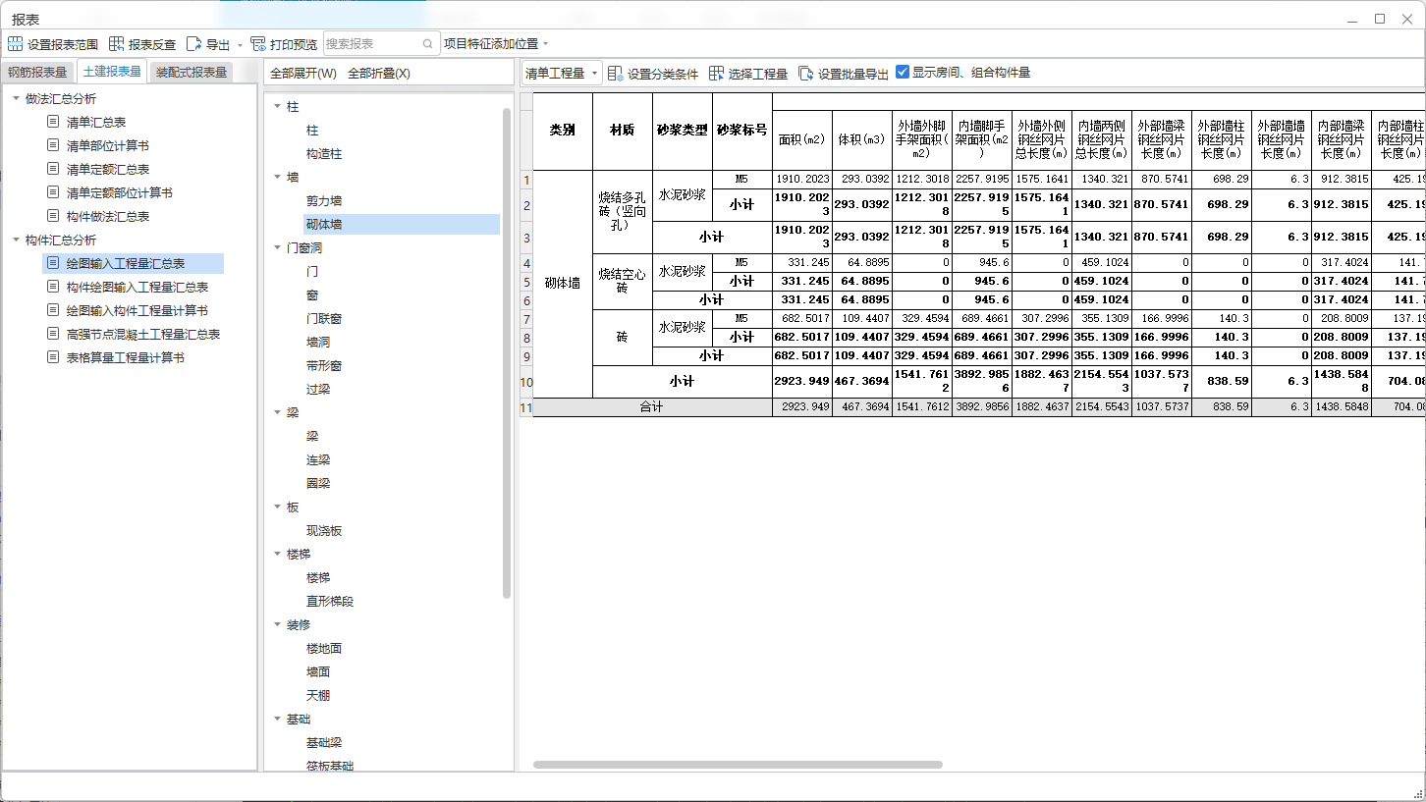Viewport: 1426px width, 802px height.
Task: Click 全部折叠(X) button
Action: tap(379, 74)
